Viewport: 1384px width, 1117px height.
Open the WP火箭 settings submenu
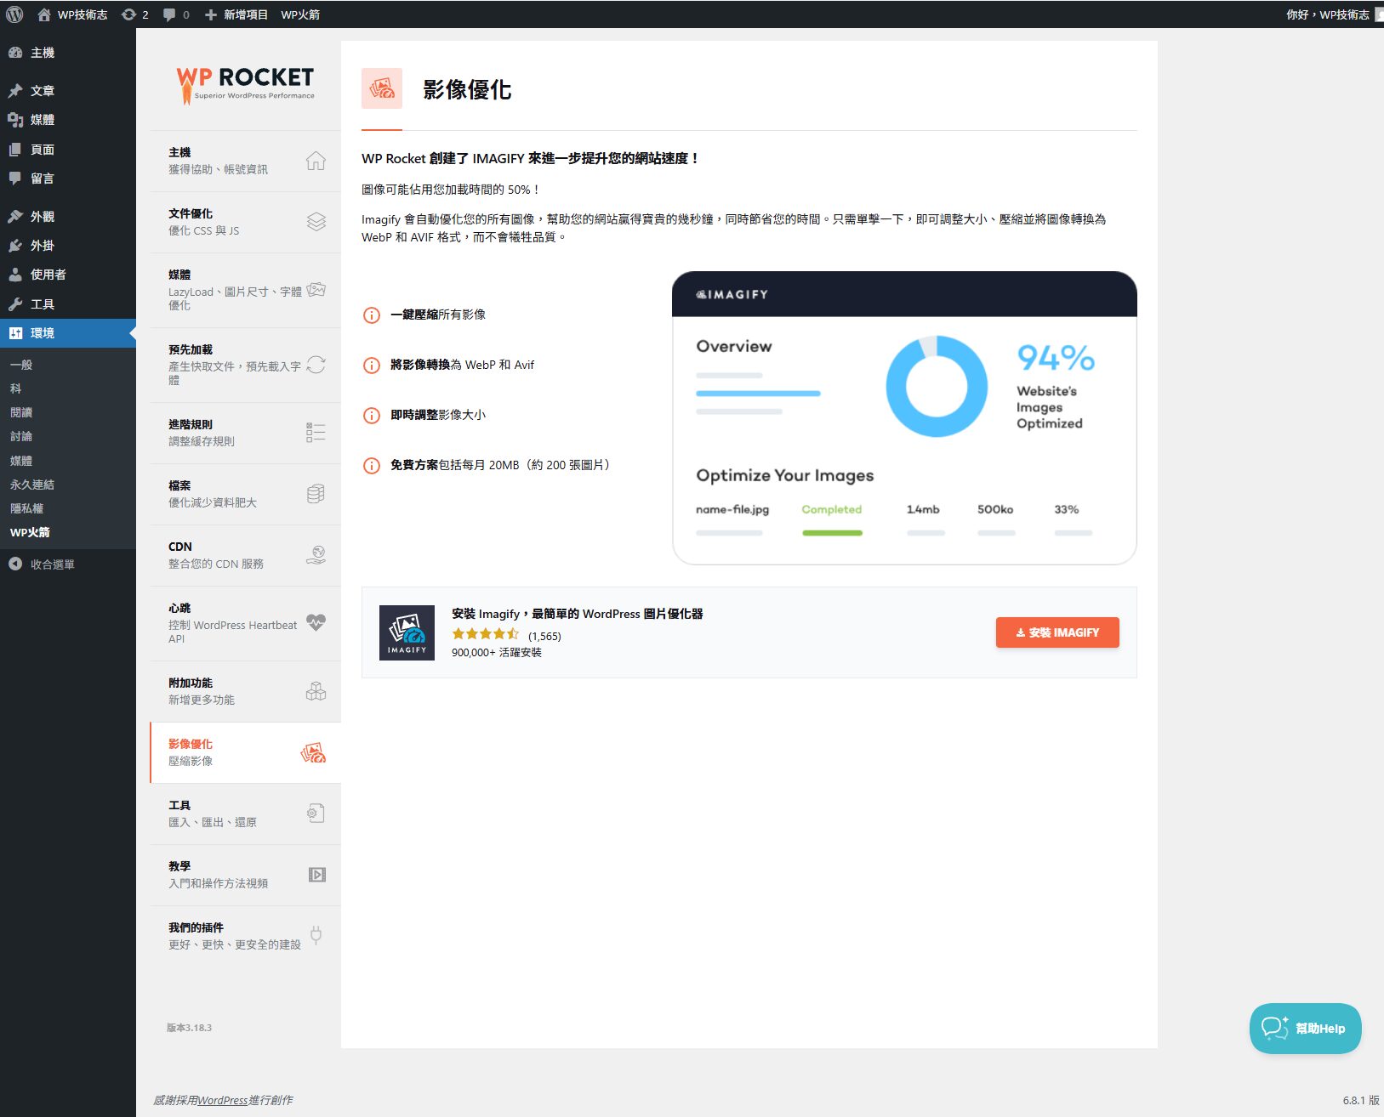point(30,532)
